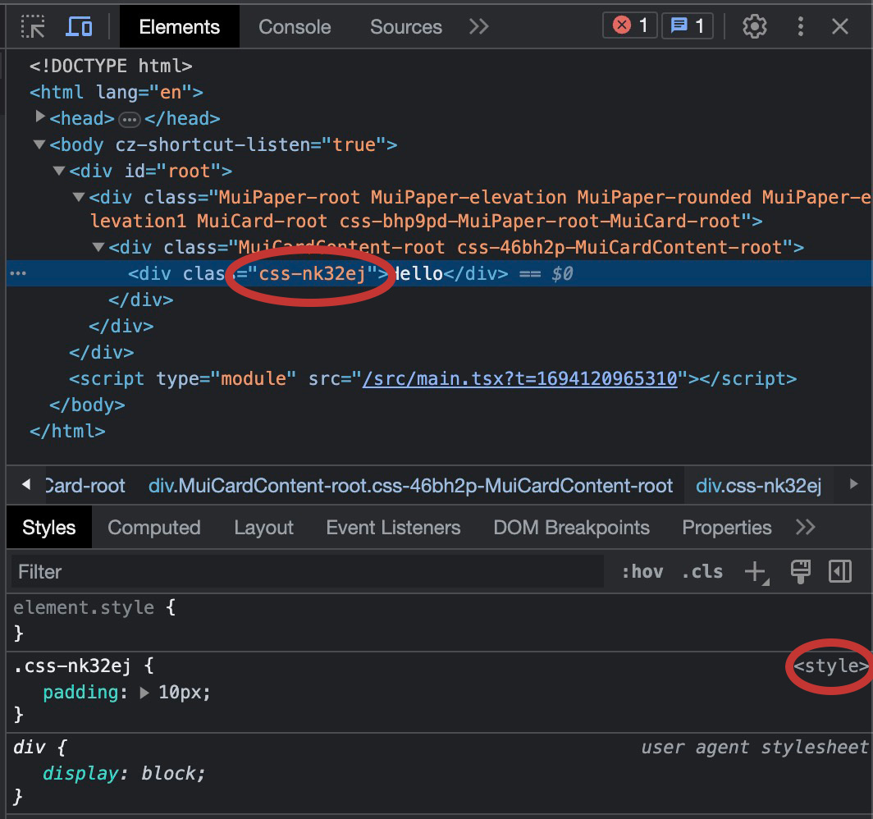Add a new style rule

coord(757,572)
